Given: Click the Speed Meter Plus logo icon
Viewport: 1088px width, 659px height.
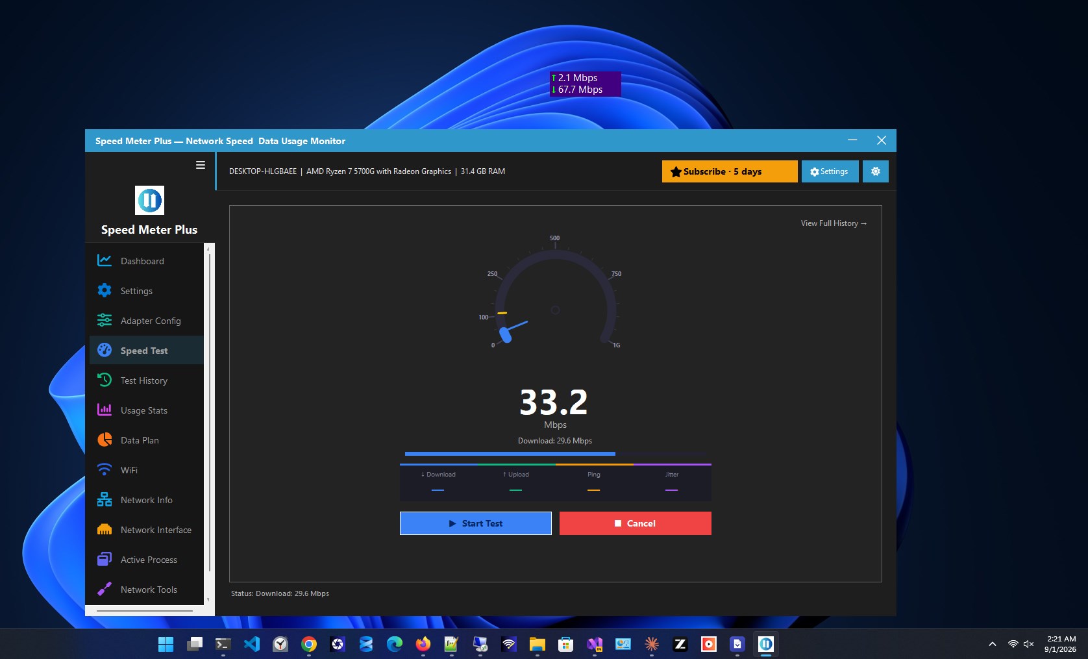Looking at the screenshot, I should click(149, 200).
